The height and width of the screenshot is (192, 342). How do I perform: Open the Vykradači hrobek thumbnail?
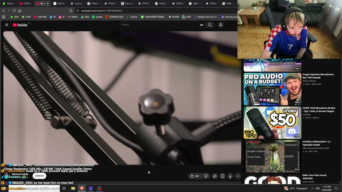272,156
